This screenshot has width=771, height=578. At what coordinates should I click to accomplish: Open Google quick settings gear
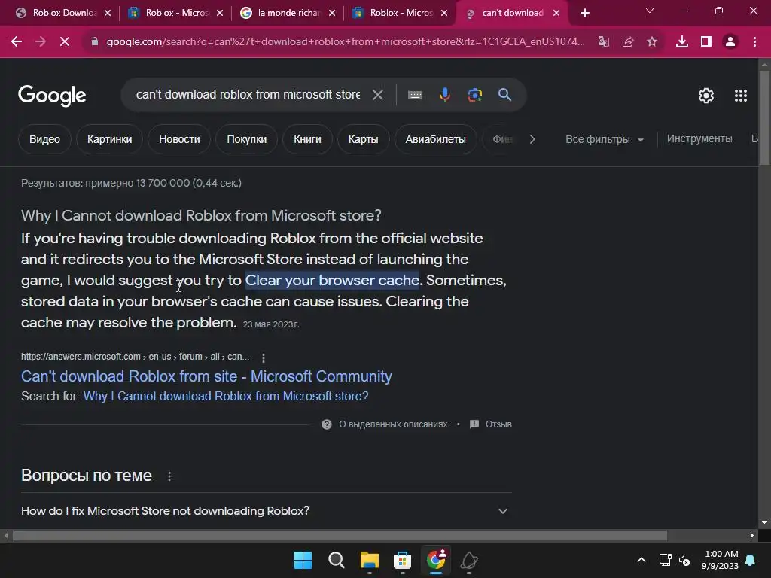706,96
